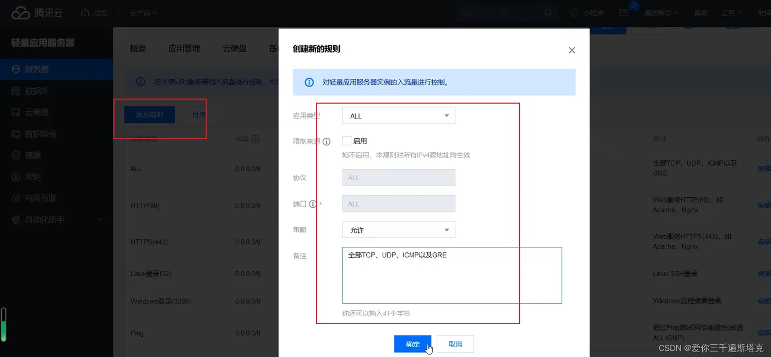
Task: Click the 取消 cancel button
Action: tap(455, 344)
